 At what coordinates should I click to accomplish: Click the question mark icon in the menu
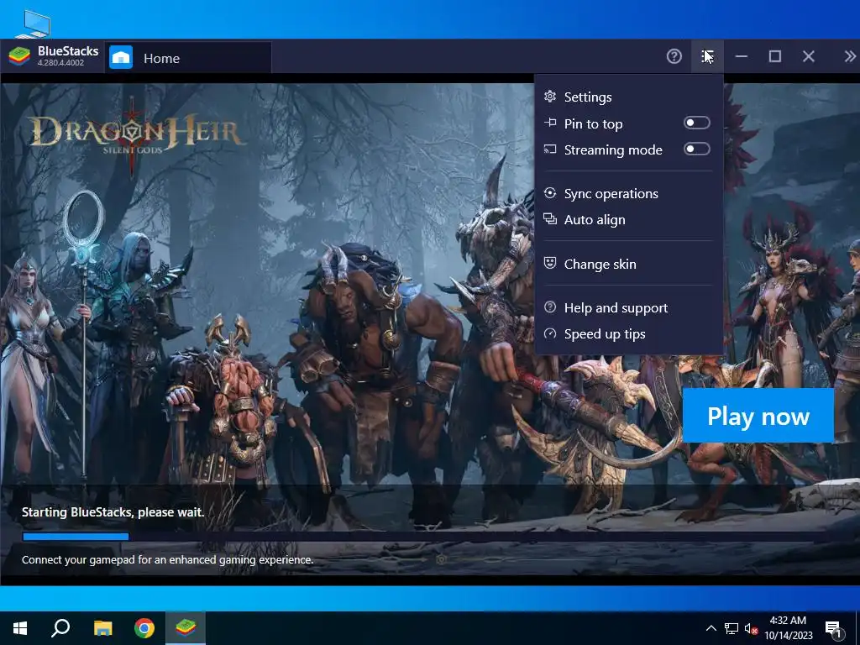point(549,307)
